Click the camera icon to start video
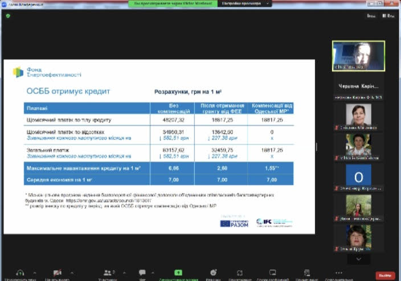Screen dimensions: 401x281 pos(57,272)
